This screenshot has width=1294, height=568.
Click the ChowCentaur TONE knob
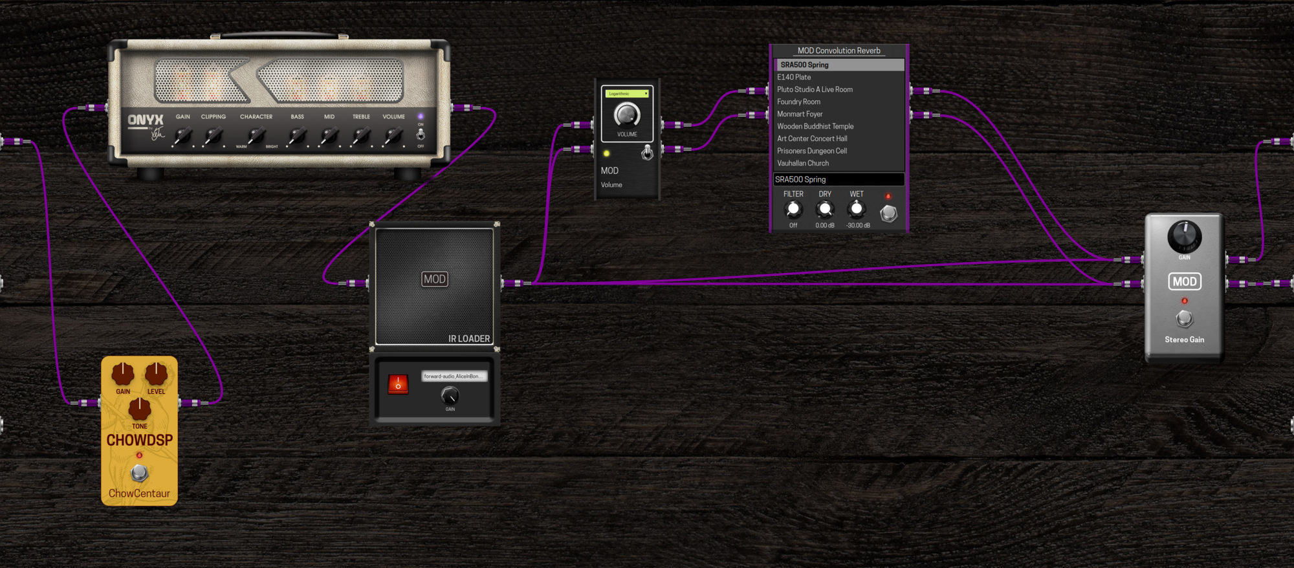pyautogui.click(x=140, y=409)
